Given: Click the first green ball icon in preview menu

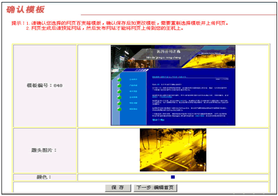Looking at the screenshot, I should [x=119, y=80].
